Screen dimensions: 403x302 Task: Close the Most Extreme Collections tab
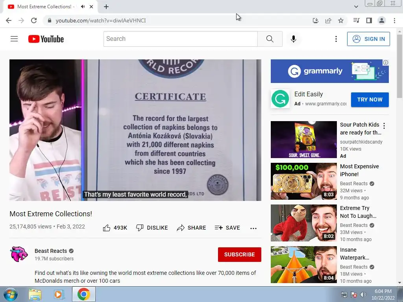91,7
